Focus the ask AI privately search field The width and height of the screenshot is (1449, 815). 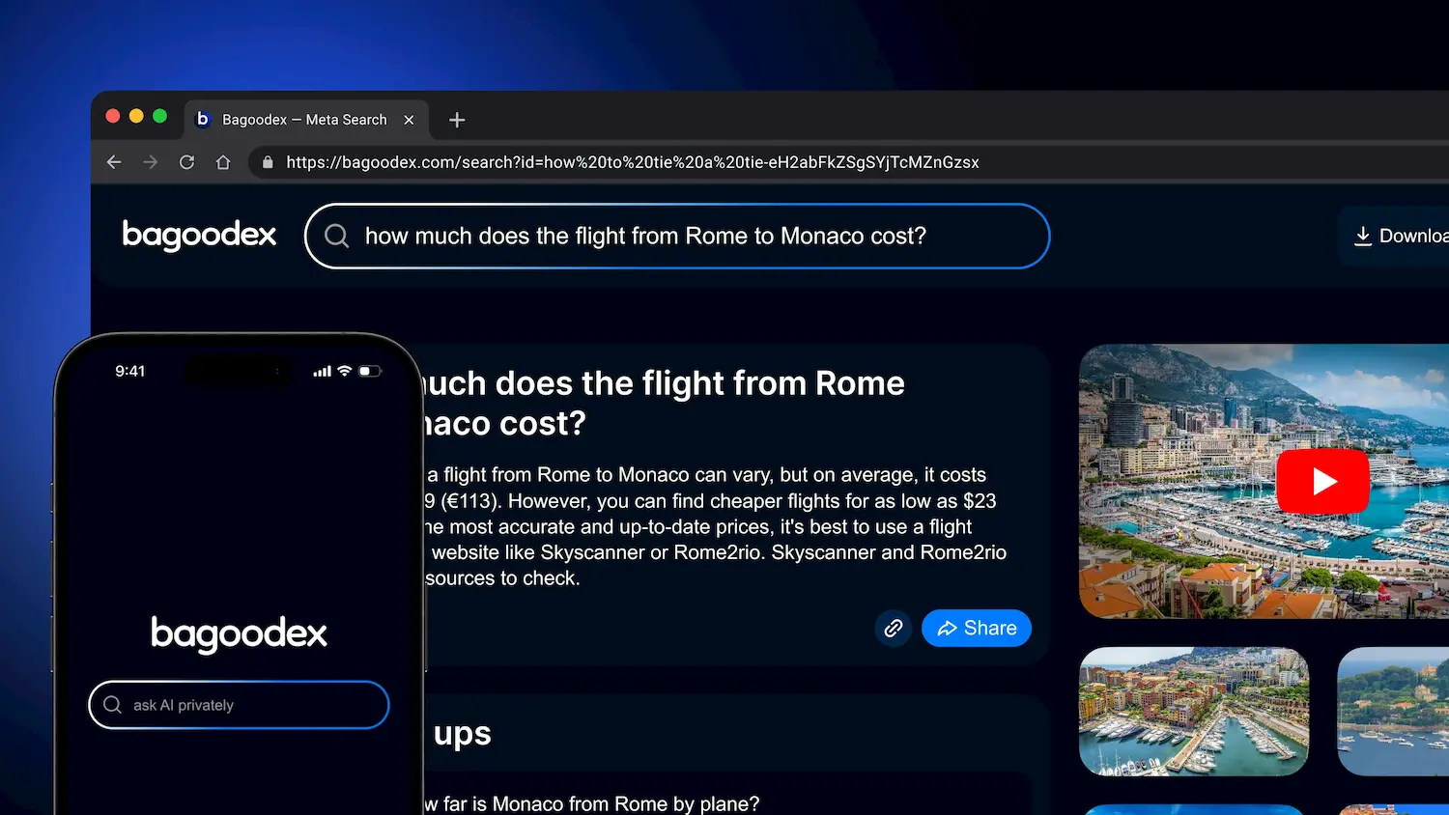point(238,705)
